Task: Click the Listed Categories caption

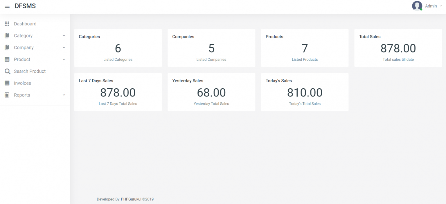Action: 118,60
